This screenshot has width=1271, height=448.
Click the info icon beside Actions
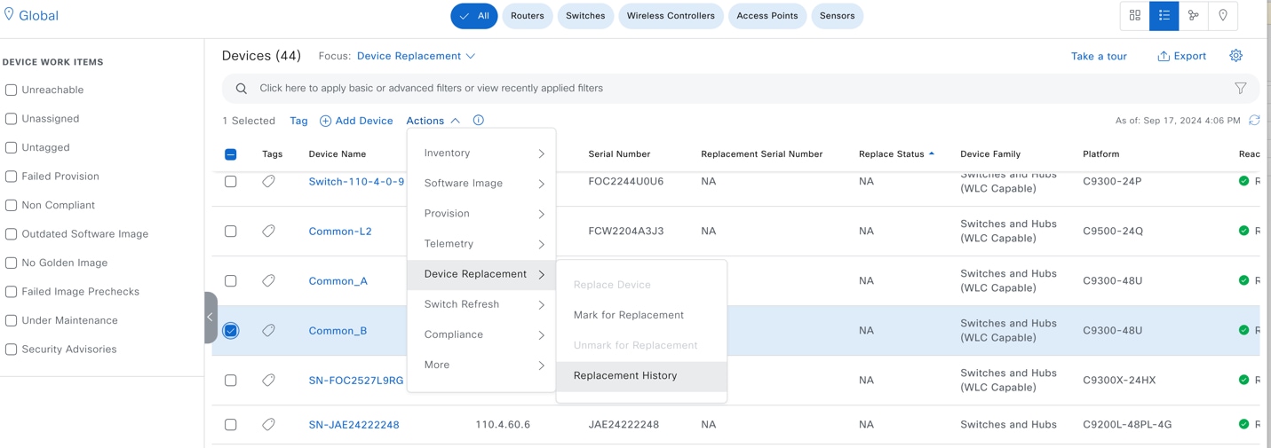(478, 121)
